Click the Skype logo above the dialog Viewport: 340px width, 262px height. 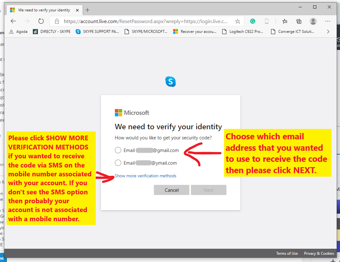pyautogui.click(x=170, y=82)
